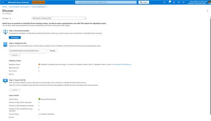The width and height of the screenshot is (211, 121).
Task: Click the 'Import Details' heading
Action: [14, 95]
